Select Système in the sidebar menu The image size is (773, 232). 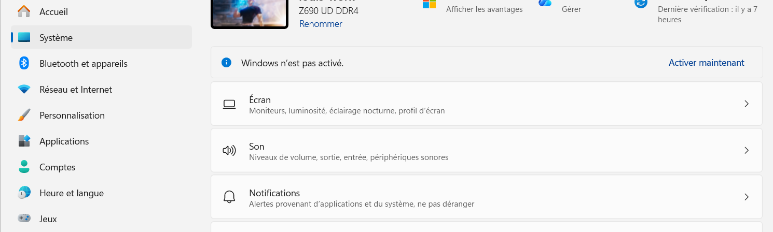coord(56,37)
